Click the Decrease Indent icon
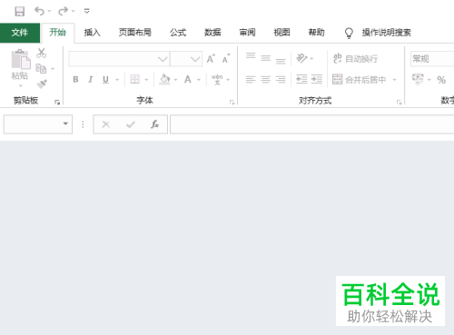The image size is (454, 335). [301, 80]
